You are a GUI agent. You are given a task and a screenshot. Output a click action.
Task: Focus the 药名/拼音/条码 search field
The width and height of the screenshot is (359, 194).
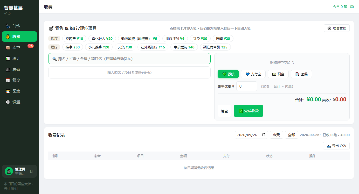tap(129, 59)
